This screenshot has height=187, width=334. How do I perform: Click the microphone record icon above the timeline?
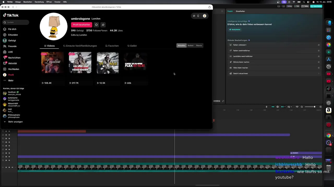pos(266,107)
